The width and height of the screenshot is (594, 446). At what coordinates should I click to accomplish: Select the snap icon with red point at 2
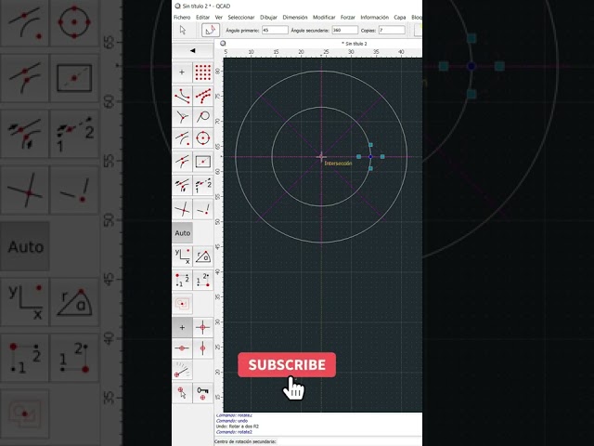click(x=202, y=281)
